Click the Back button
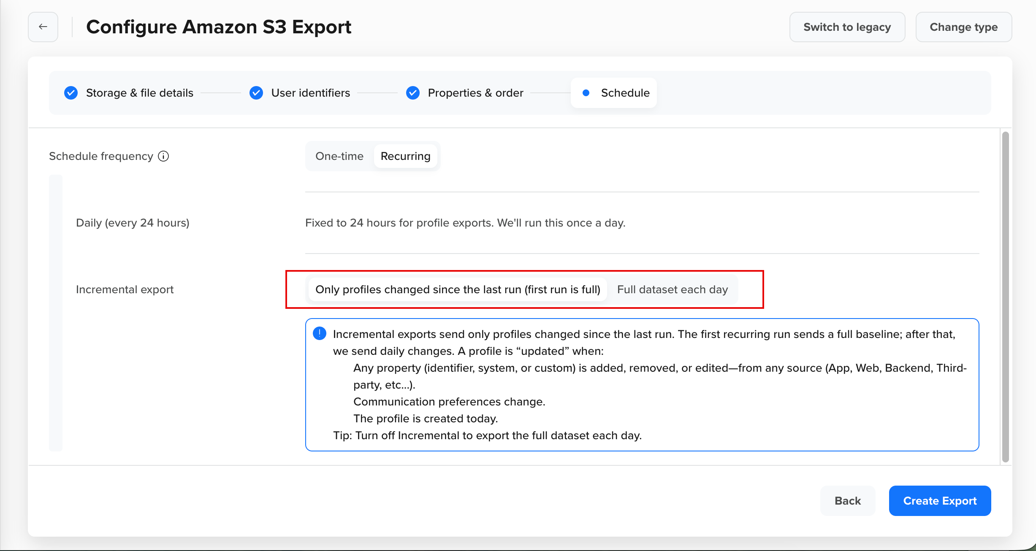Screen dimensions: 1036x551 tap(847, 501)
